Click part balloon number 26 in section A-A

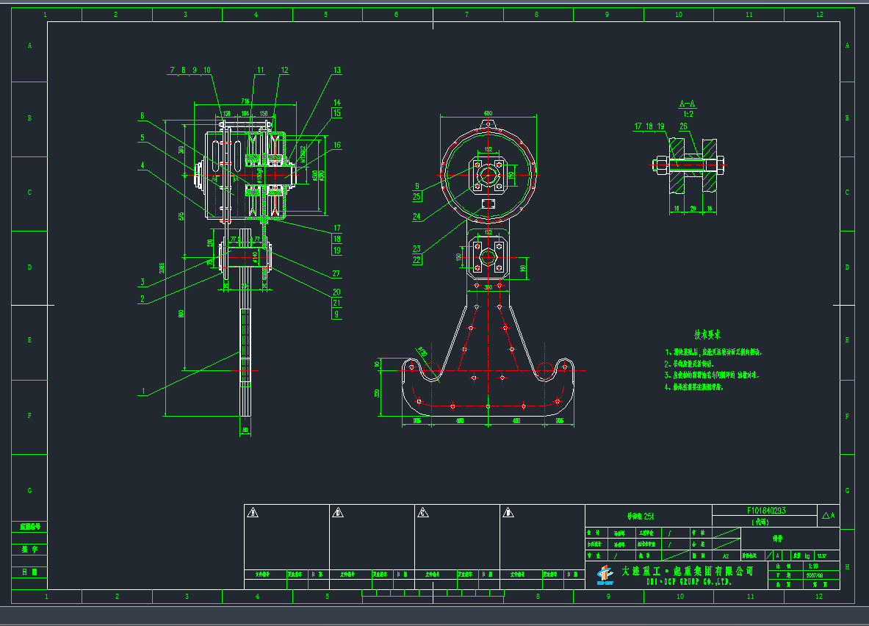[683, 126]
